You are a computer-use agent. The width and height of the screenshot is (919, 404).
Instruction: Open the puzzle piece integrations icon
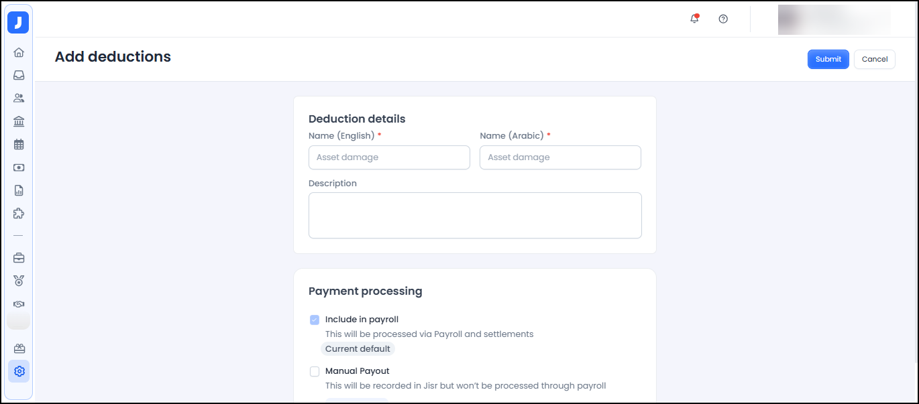coord(19,214)
